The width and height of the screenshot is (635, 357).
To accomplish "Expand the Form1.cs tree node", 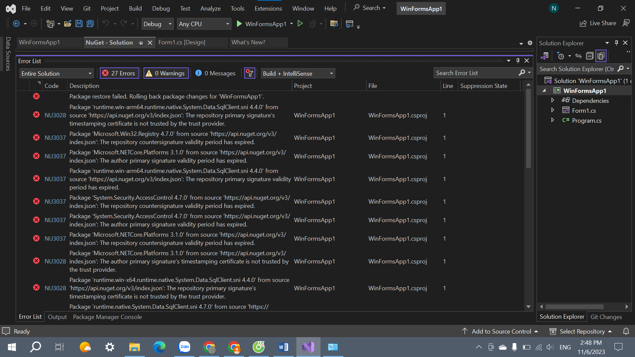I will [552, 110].
